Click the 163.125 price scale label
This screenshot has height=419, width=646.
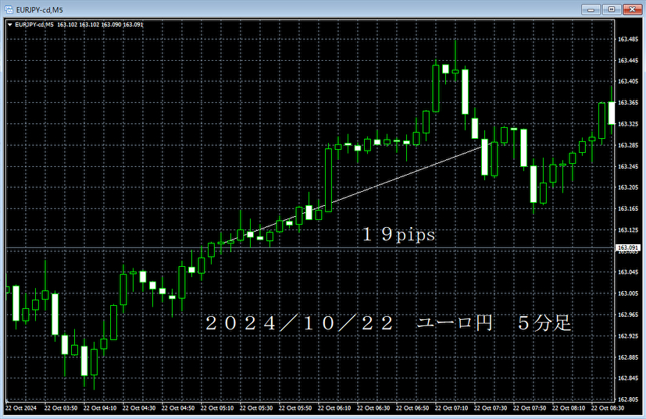coord(628,230)
